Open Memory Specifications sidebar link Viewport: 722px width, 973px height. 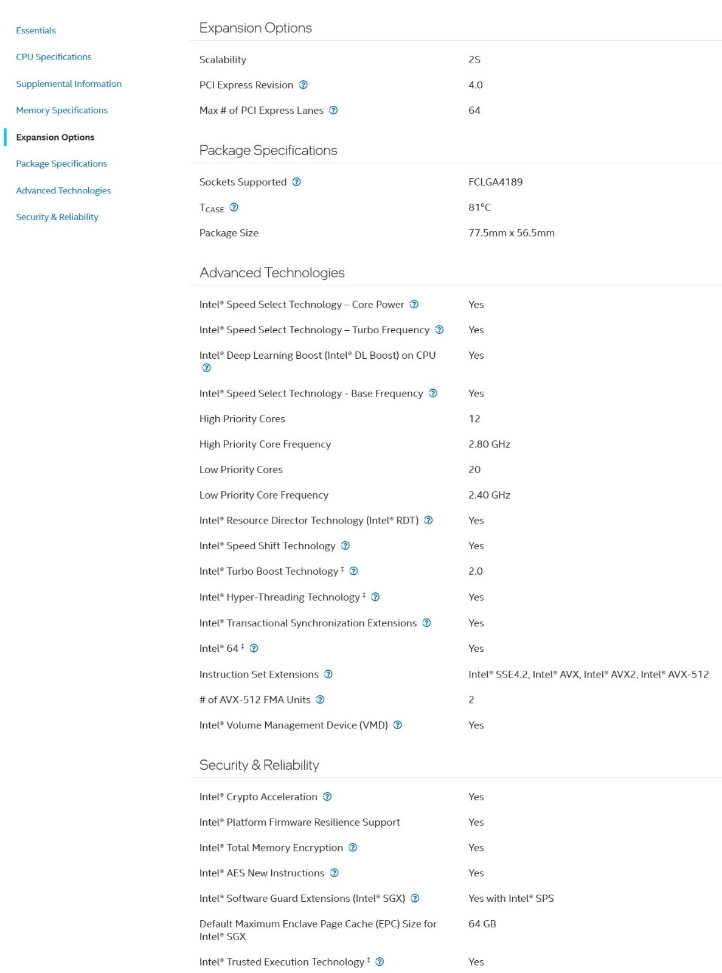pyautogui.click(x=61, y=111)
